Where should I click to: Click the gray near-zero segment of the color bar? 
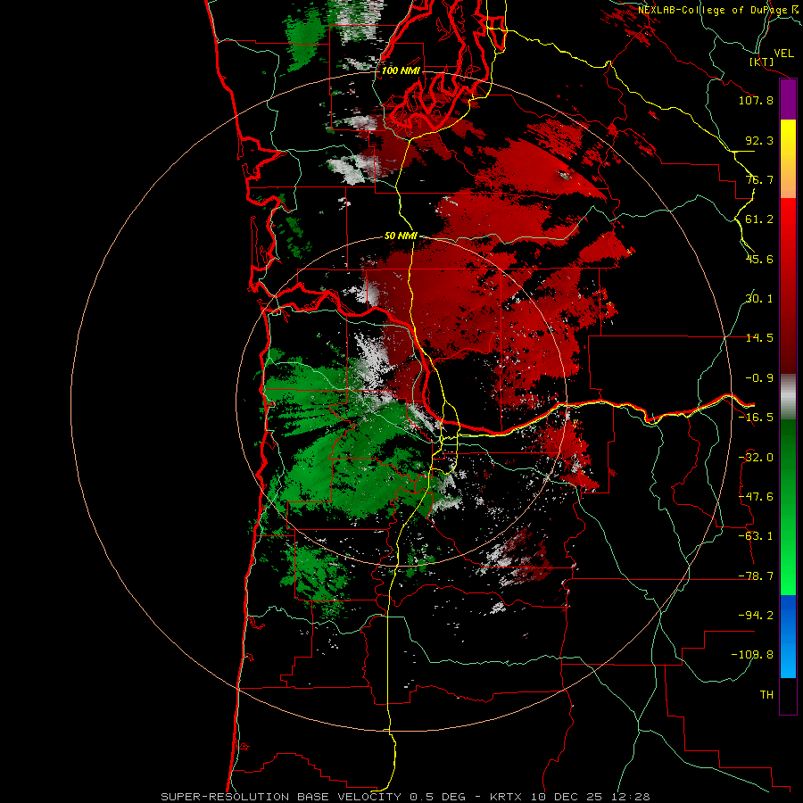pos(788,396)
